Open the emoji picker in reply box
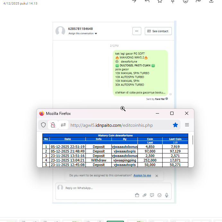This screenshot has width=222, height=222. pos(159,195)
